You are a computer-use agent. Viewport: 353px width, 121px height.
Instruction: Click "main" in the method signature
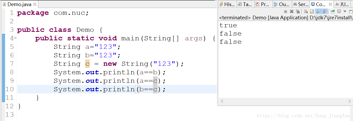pos(130,38)
